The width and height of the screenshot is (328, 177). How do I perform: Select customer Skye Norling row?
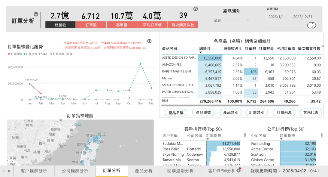tap(201, 154)
